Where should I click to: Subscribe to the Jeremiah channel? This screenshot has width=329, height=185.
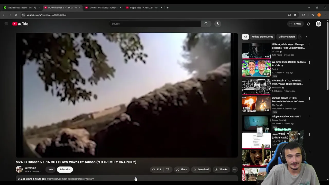[65, 170]
